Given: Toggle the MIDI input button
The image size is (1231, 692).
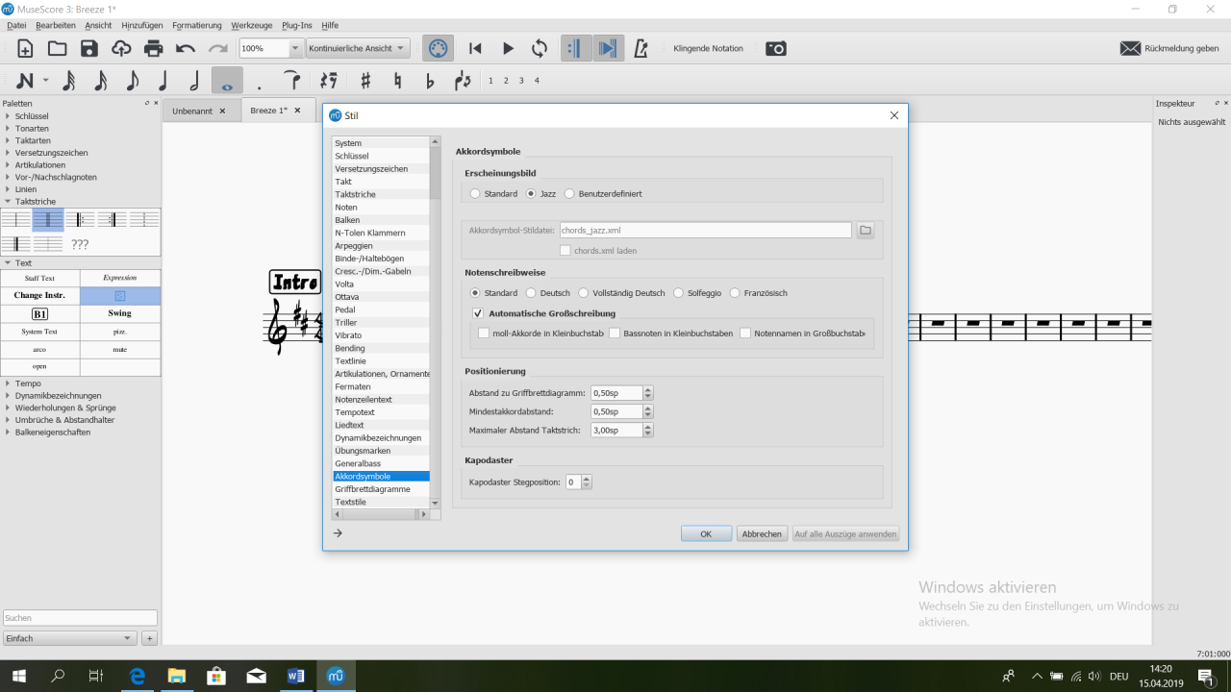Looking at the screenshot, I should pyautogui.click(x=437, y=48).
